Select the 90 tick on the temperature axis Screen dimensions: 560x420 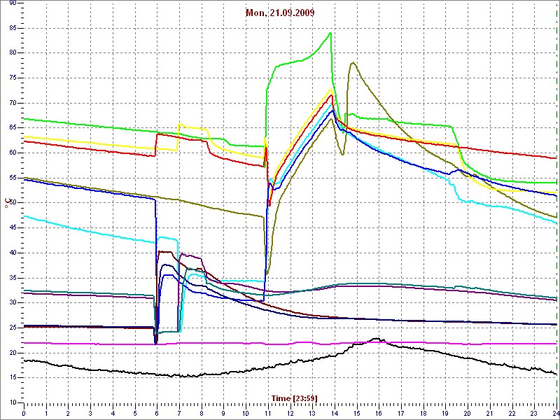(13, 3)
